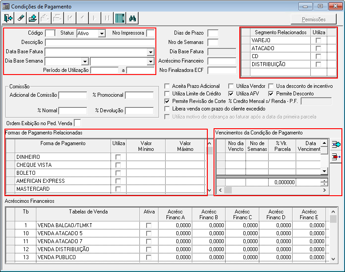
Task: Check Utiliza for ATACADO segment
Action: [x=318, y=48]
